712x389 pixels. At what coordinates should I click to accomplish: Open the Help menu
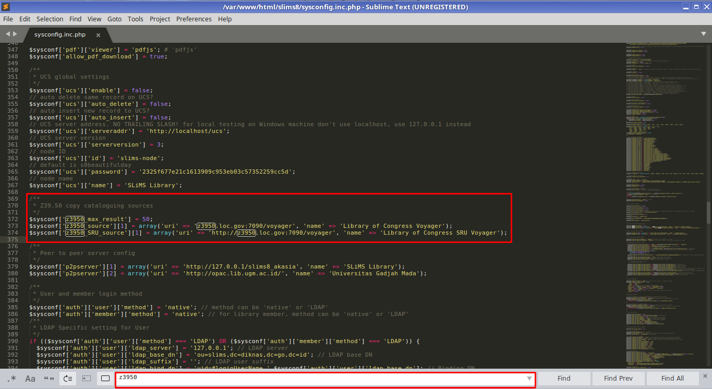[225, 19]
